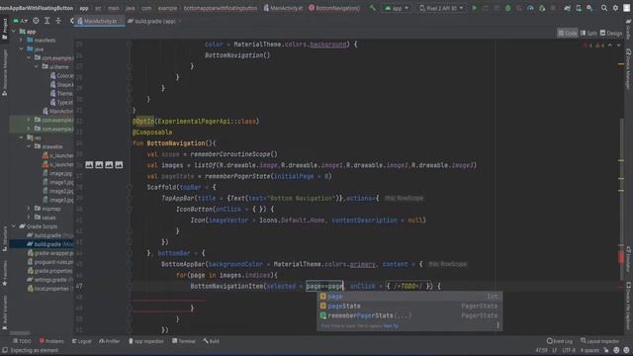
Task: Open the Gradle sidebar tab on right edge
Action: (x=629, y=29)
